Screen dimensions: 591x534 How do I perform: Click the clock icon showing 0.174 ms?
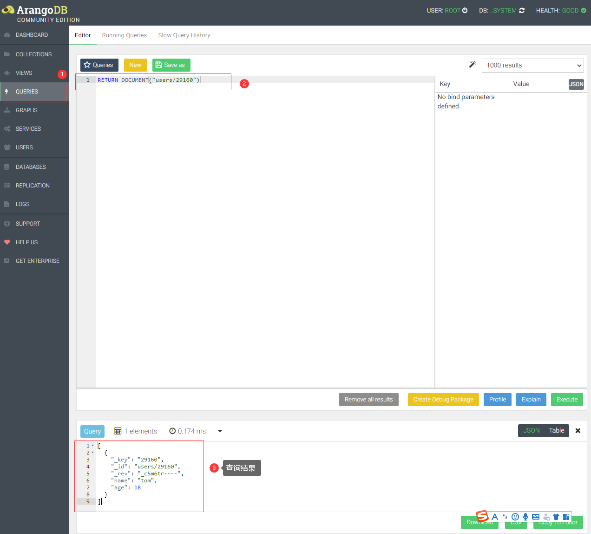click(x=171, y=431)
